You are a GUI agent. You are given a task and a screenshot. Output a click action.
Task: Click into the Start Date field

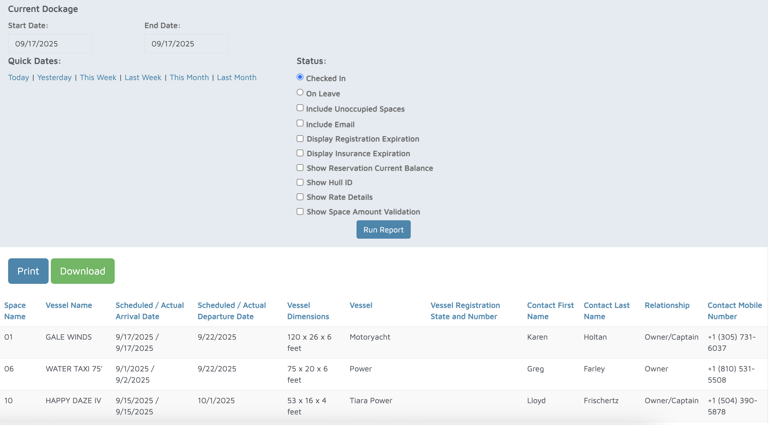pos(50,44)
